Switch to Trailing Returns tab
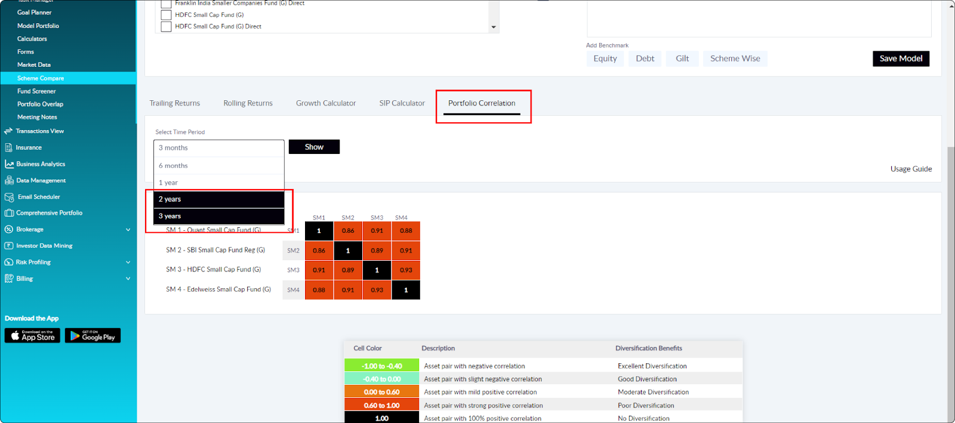 coord(175,103)
